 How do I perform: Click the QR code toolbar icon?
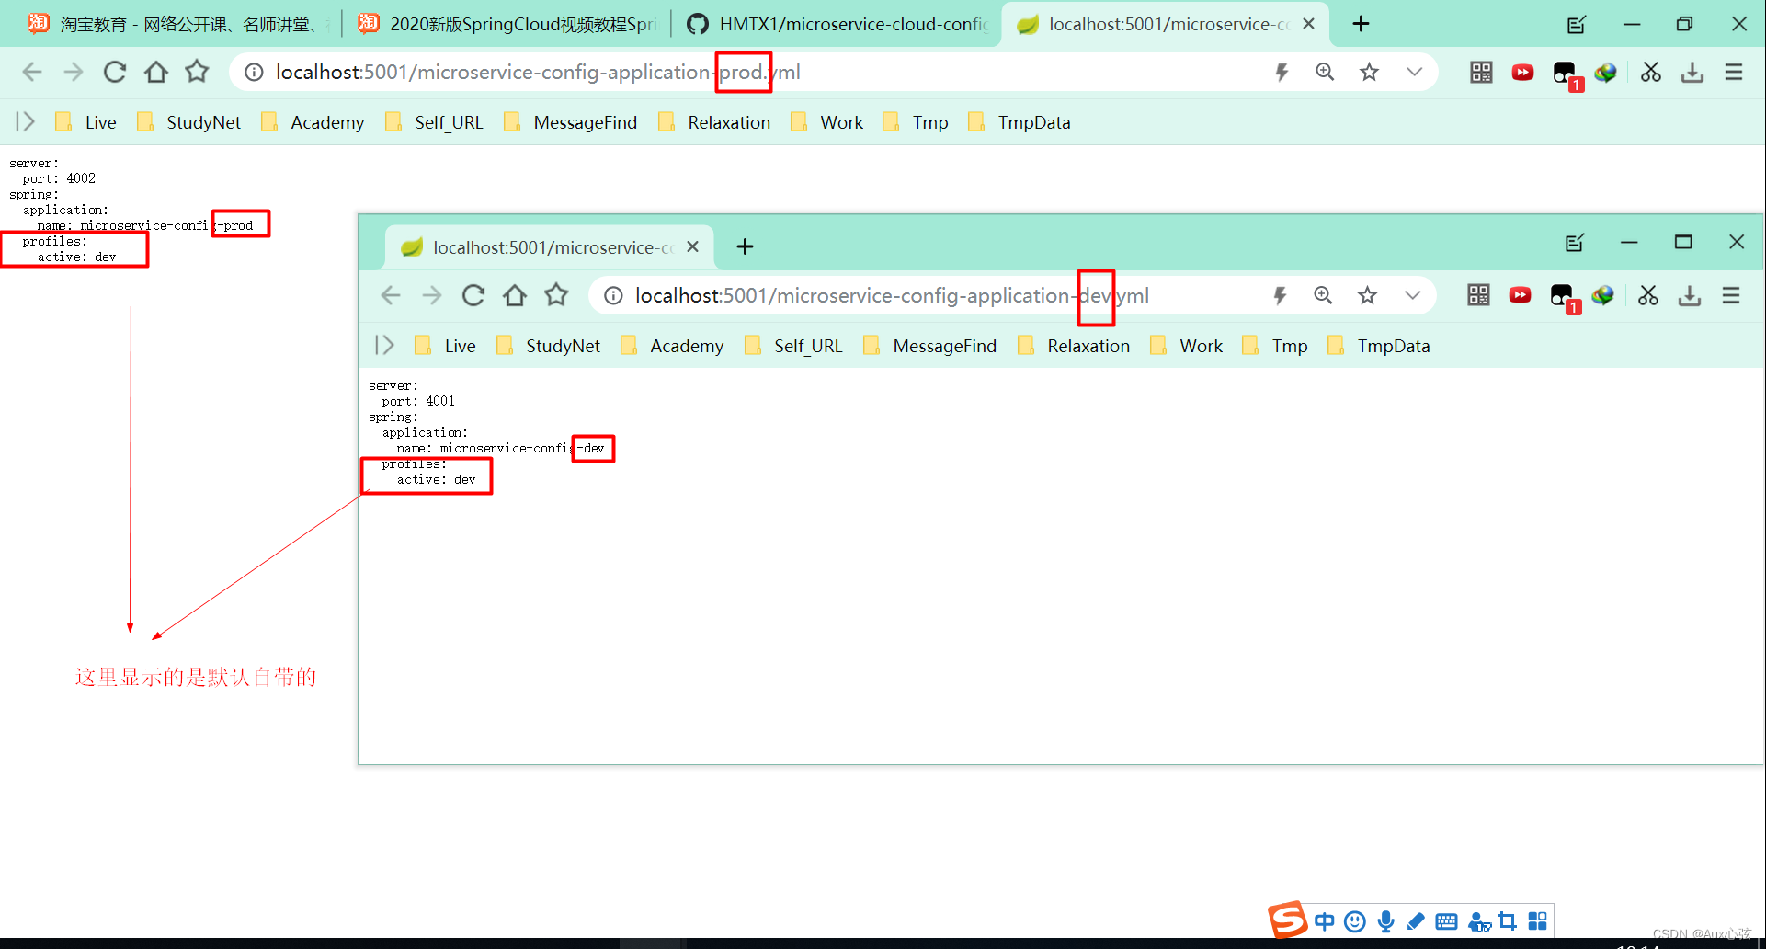[1480, 72]
